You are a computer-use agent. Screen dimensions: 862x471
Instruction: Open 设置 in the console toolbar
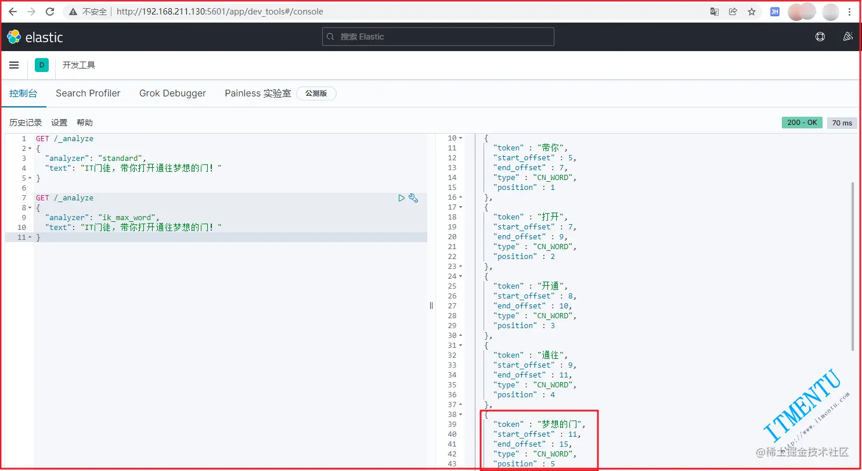click(59, 123)
